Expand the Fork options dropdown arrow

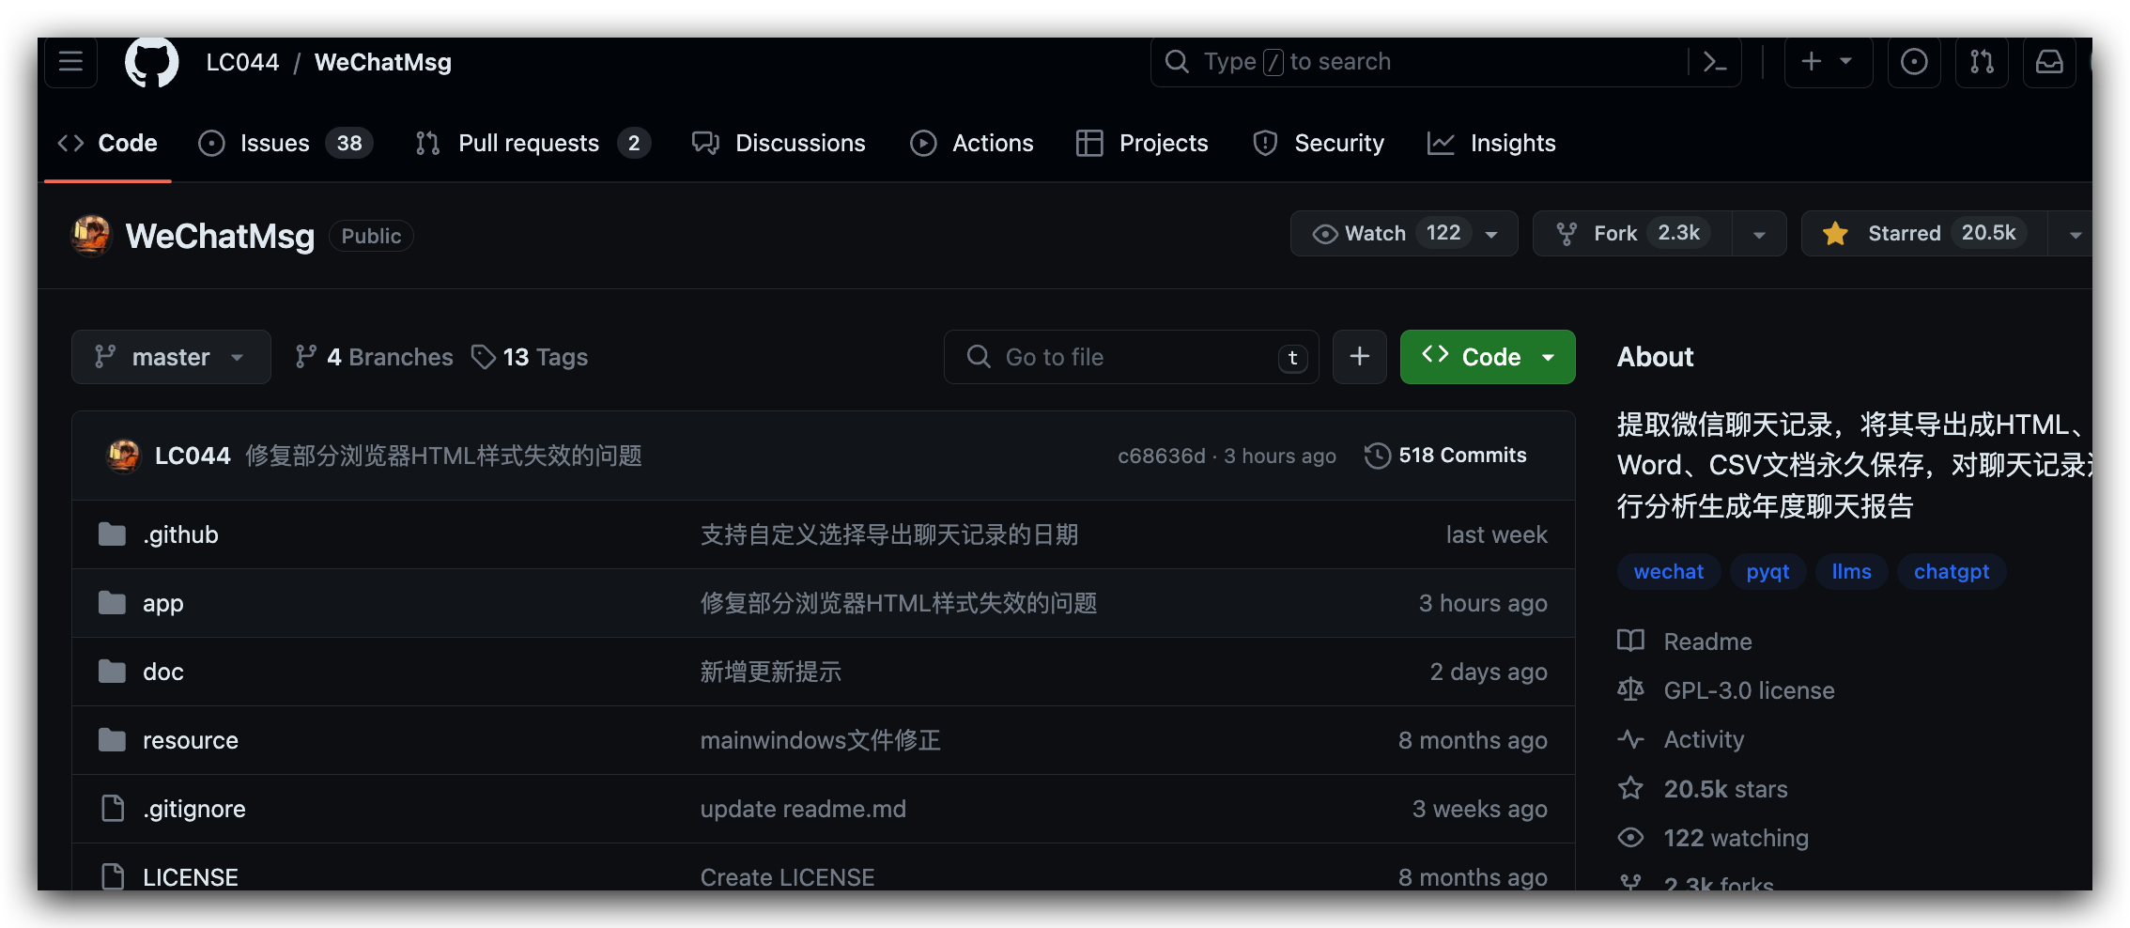click(x=1759, y=234)
